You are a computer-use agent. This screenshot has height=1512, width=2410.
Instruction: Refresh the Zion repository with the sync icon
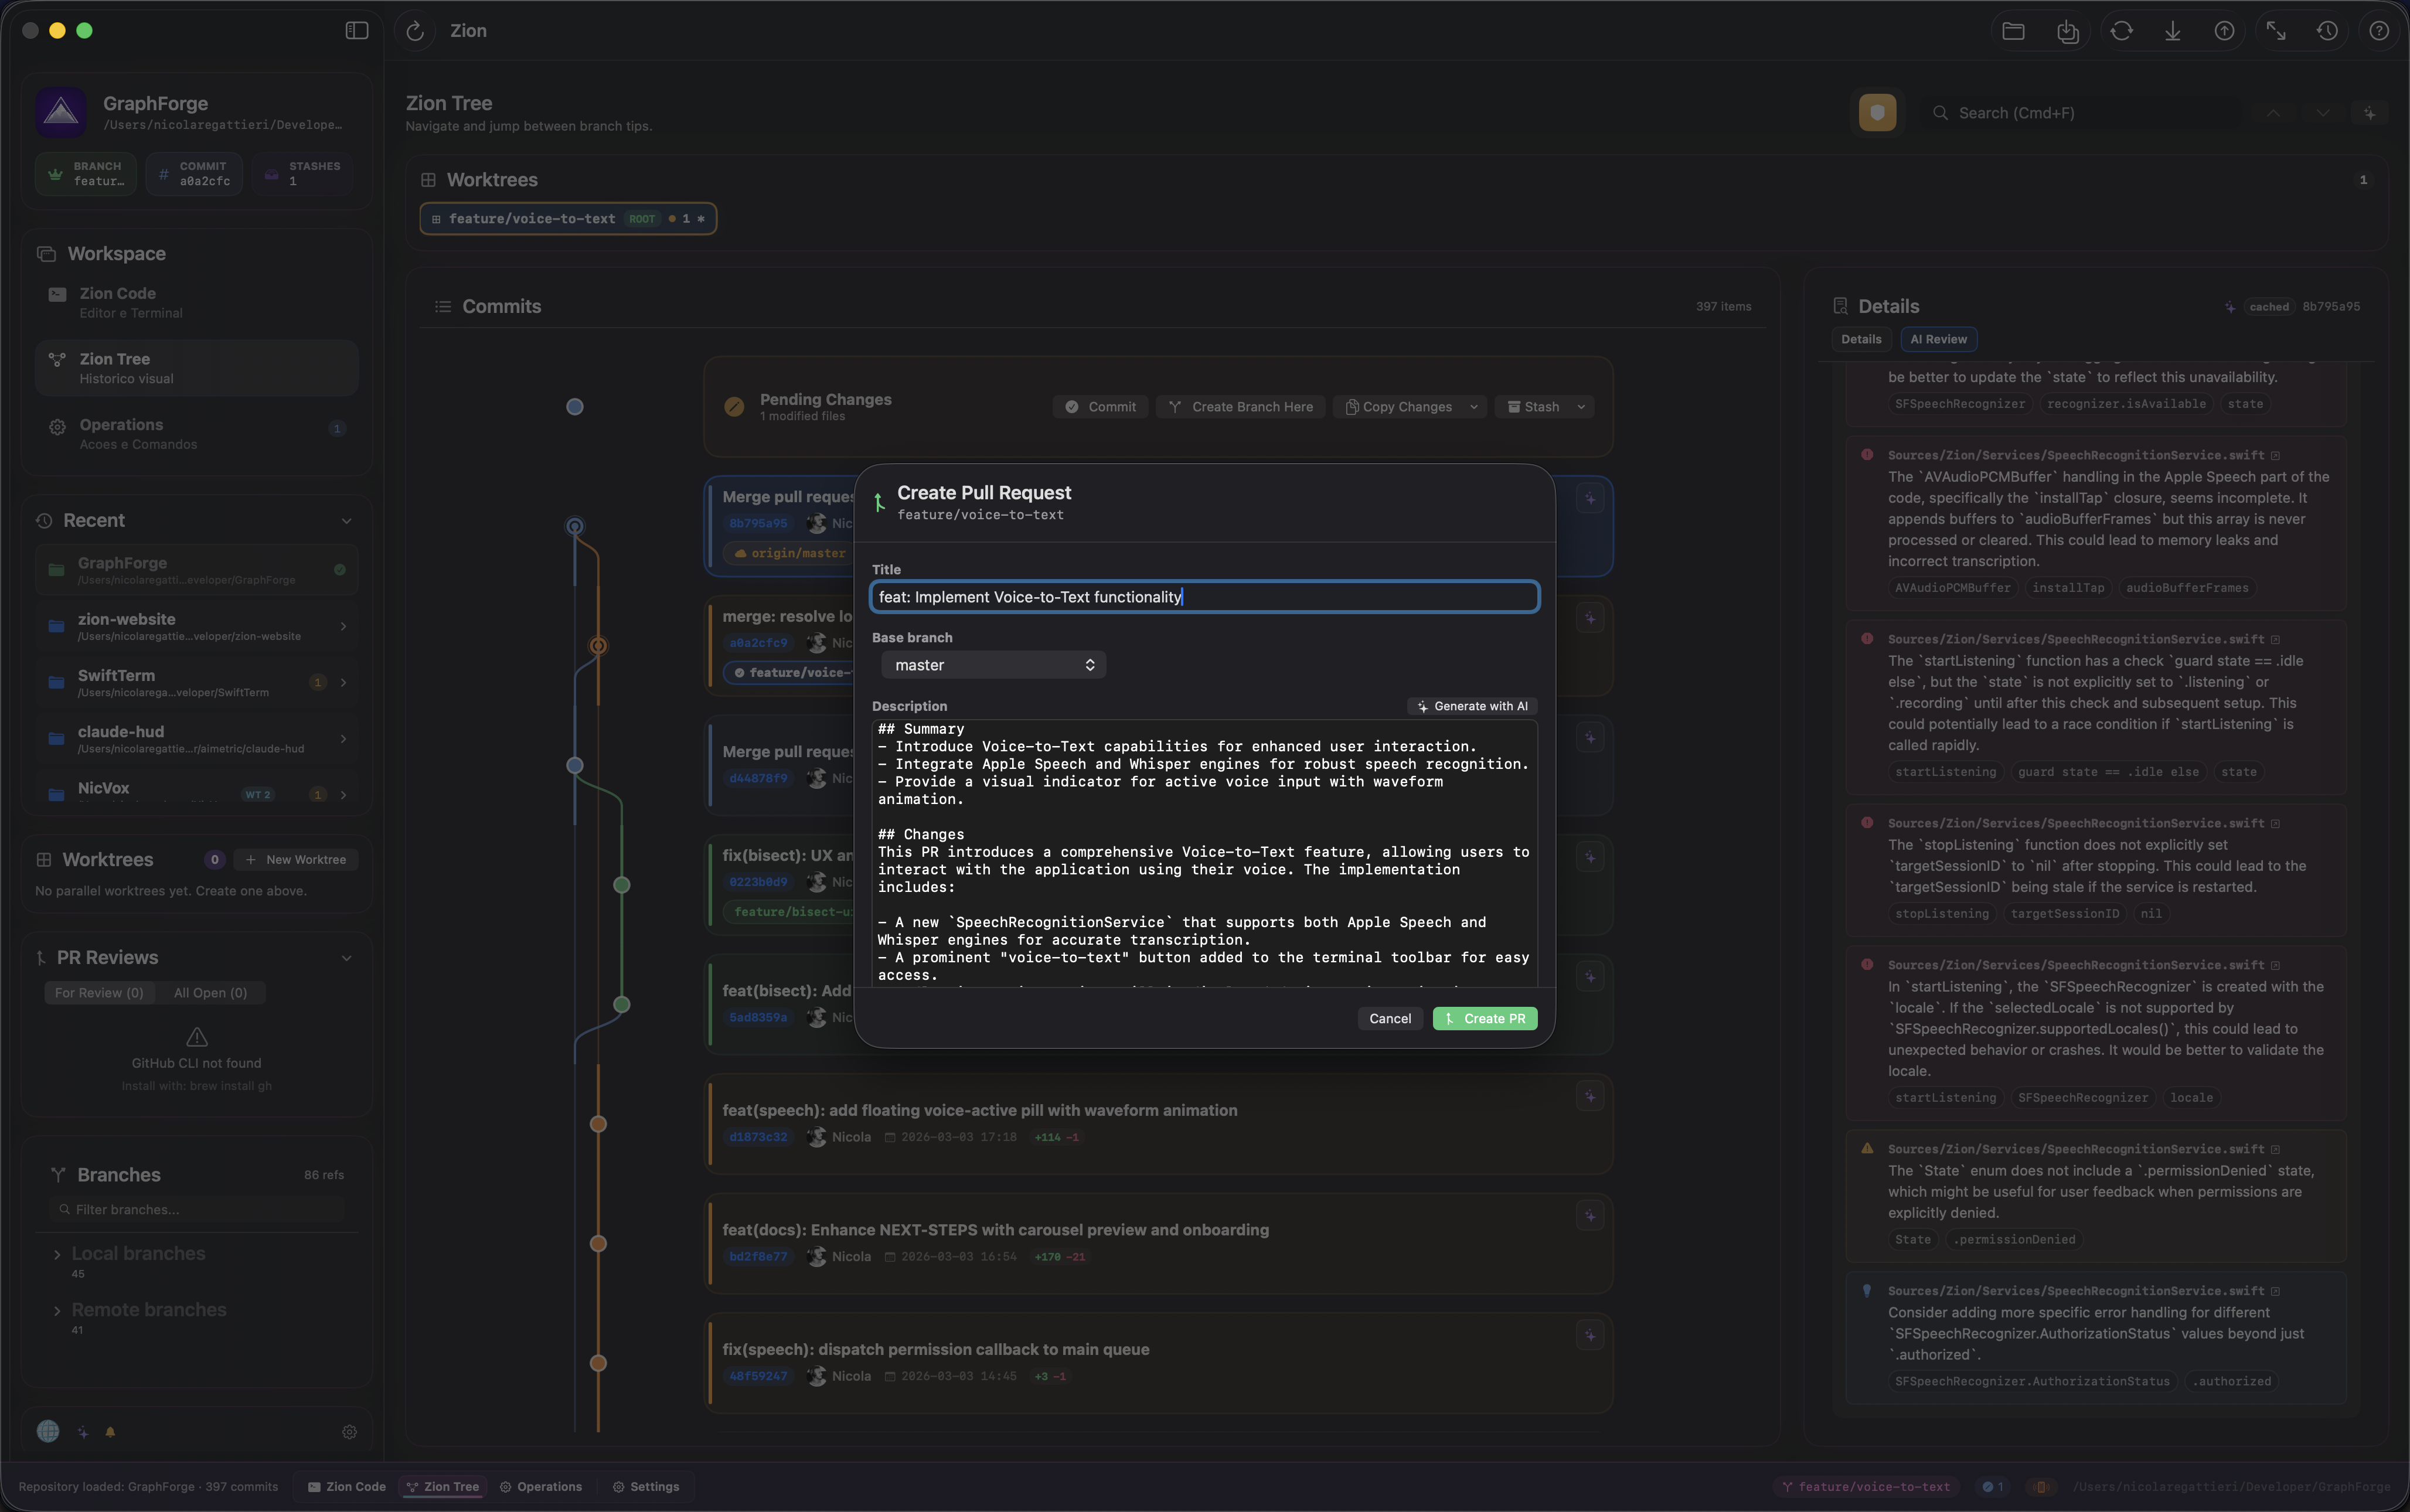coord(416,31)
